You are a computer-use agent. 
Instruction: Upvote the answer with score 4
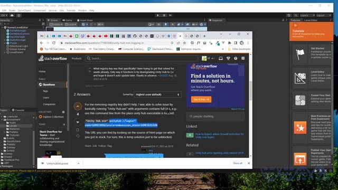click(x=78, y=106)
